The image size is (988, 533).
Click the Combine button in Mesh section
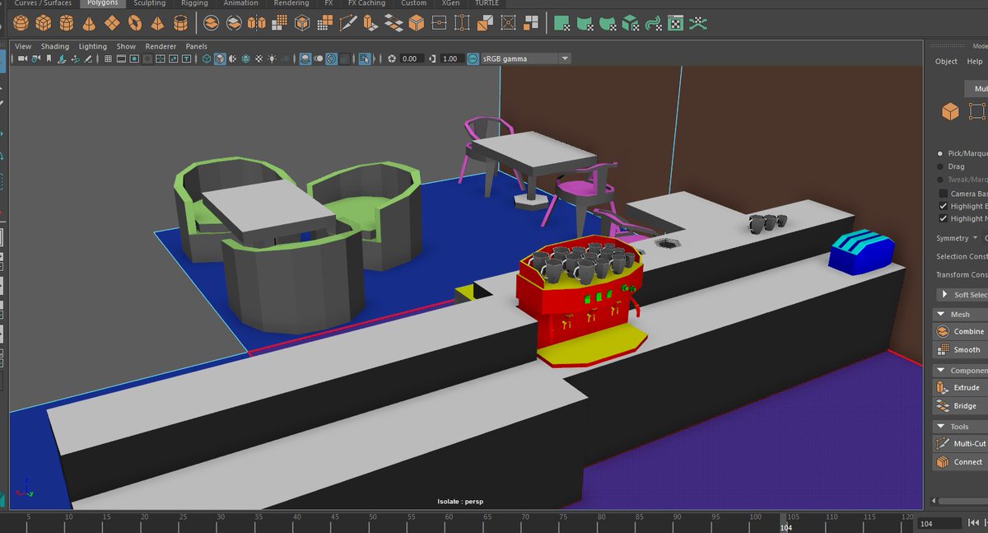[x=960, y=331]
